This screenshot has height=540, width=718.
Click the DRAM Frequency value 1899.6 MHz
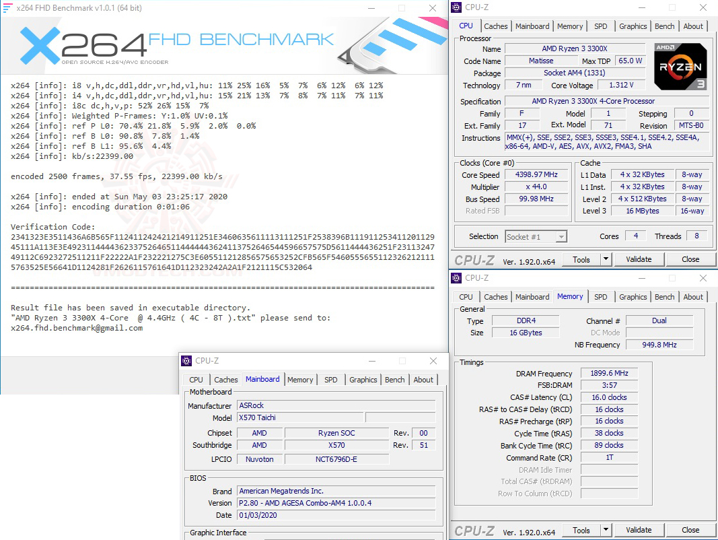click(x=609, y=373)
